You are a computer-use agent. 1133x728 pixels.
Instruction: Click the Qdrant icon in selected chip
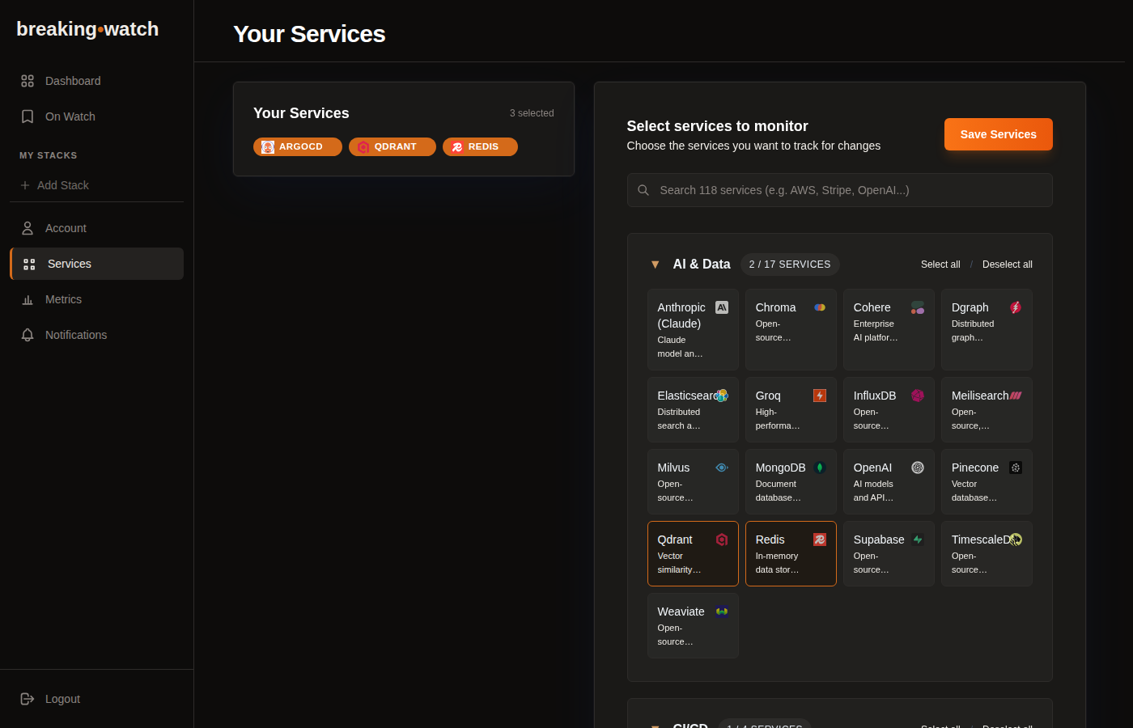363,147
